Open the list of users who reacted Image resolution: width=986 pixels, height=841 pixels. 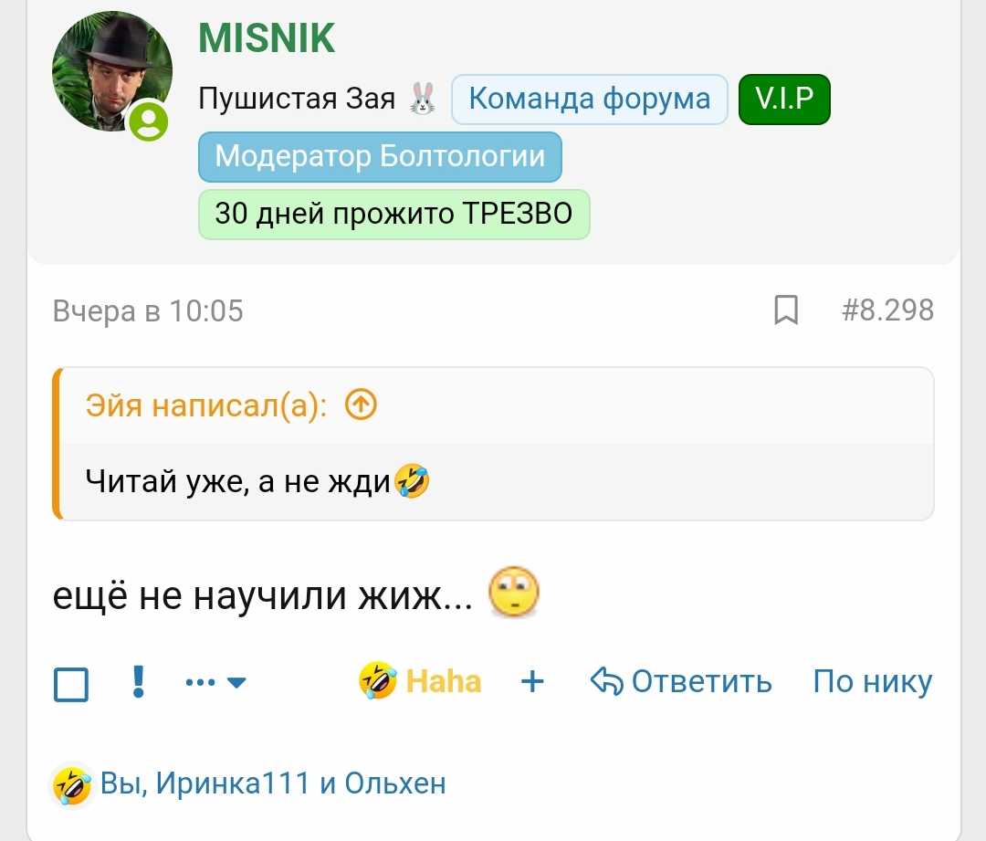273,783
